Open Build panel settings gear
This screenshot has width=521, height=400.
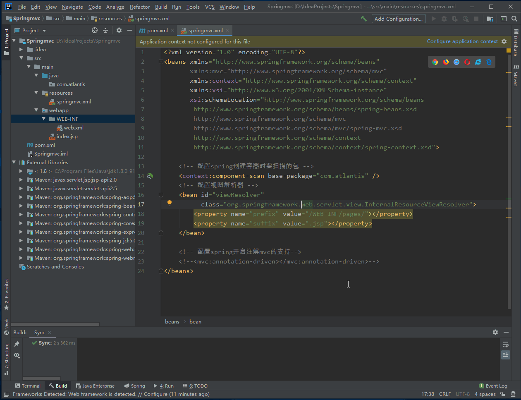click(x=495, y=332)
